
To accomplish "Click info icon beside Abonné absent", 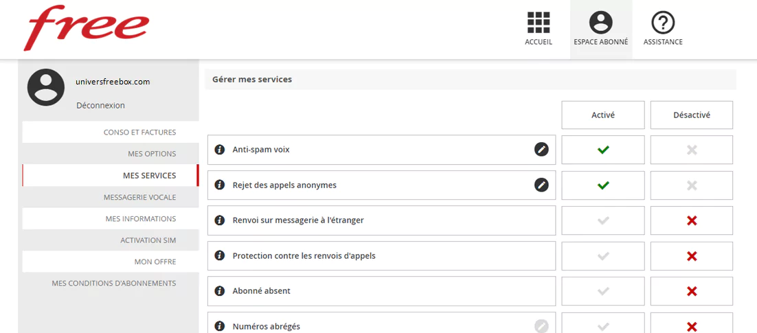I will [x=220, y=291].
